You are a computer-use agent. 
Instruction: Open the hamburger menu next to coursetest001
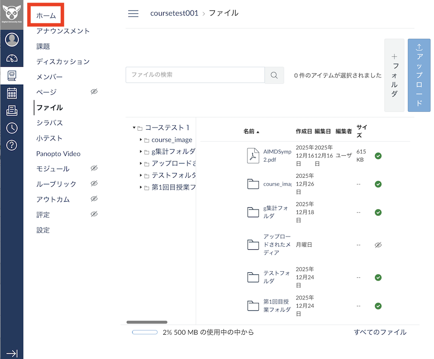[x=133, y=13]
